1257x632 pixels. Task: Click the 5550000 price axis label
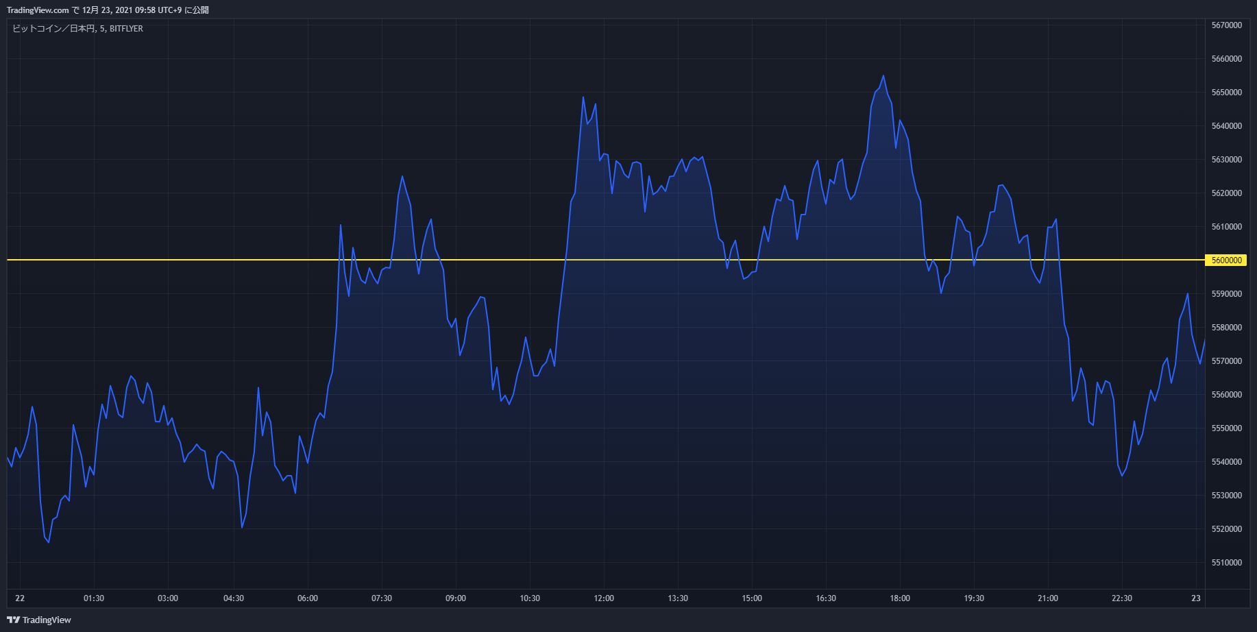(x=1227, y=428)
